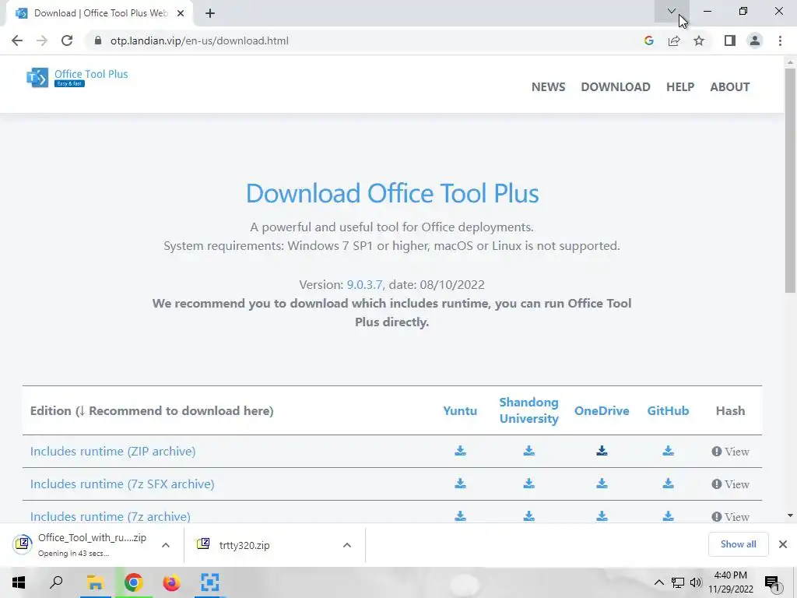Click the Yuntu column header
797x598 pixels.
tap(460, 411)
